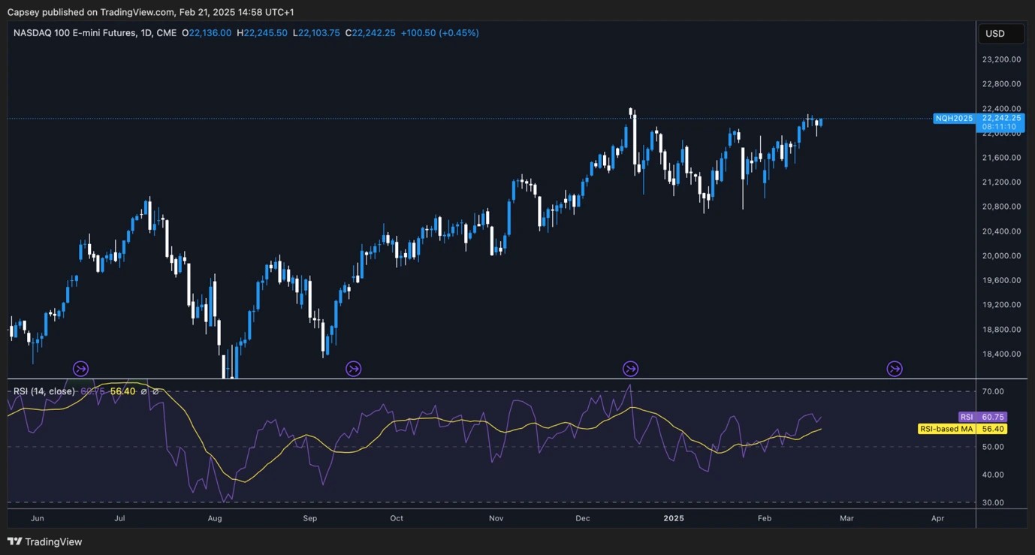Toggle the NQH2025 symbol label on the scale
1035x555 pixels.
pos(954,118)
